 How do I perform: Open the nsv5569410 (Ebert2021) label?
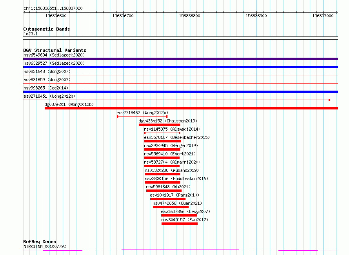click(170, 154)
